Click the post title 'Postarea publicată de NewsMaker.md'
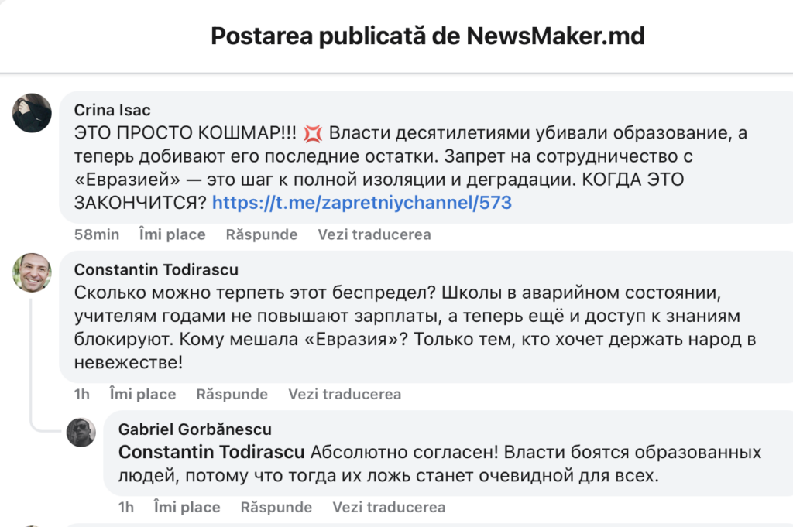This screenshot has height=527, width=793. (427, 36)
